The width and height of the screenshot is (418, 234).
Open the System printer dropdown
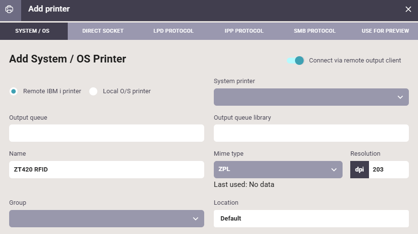[x=311, y=97]
